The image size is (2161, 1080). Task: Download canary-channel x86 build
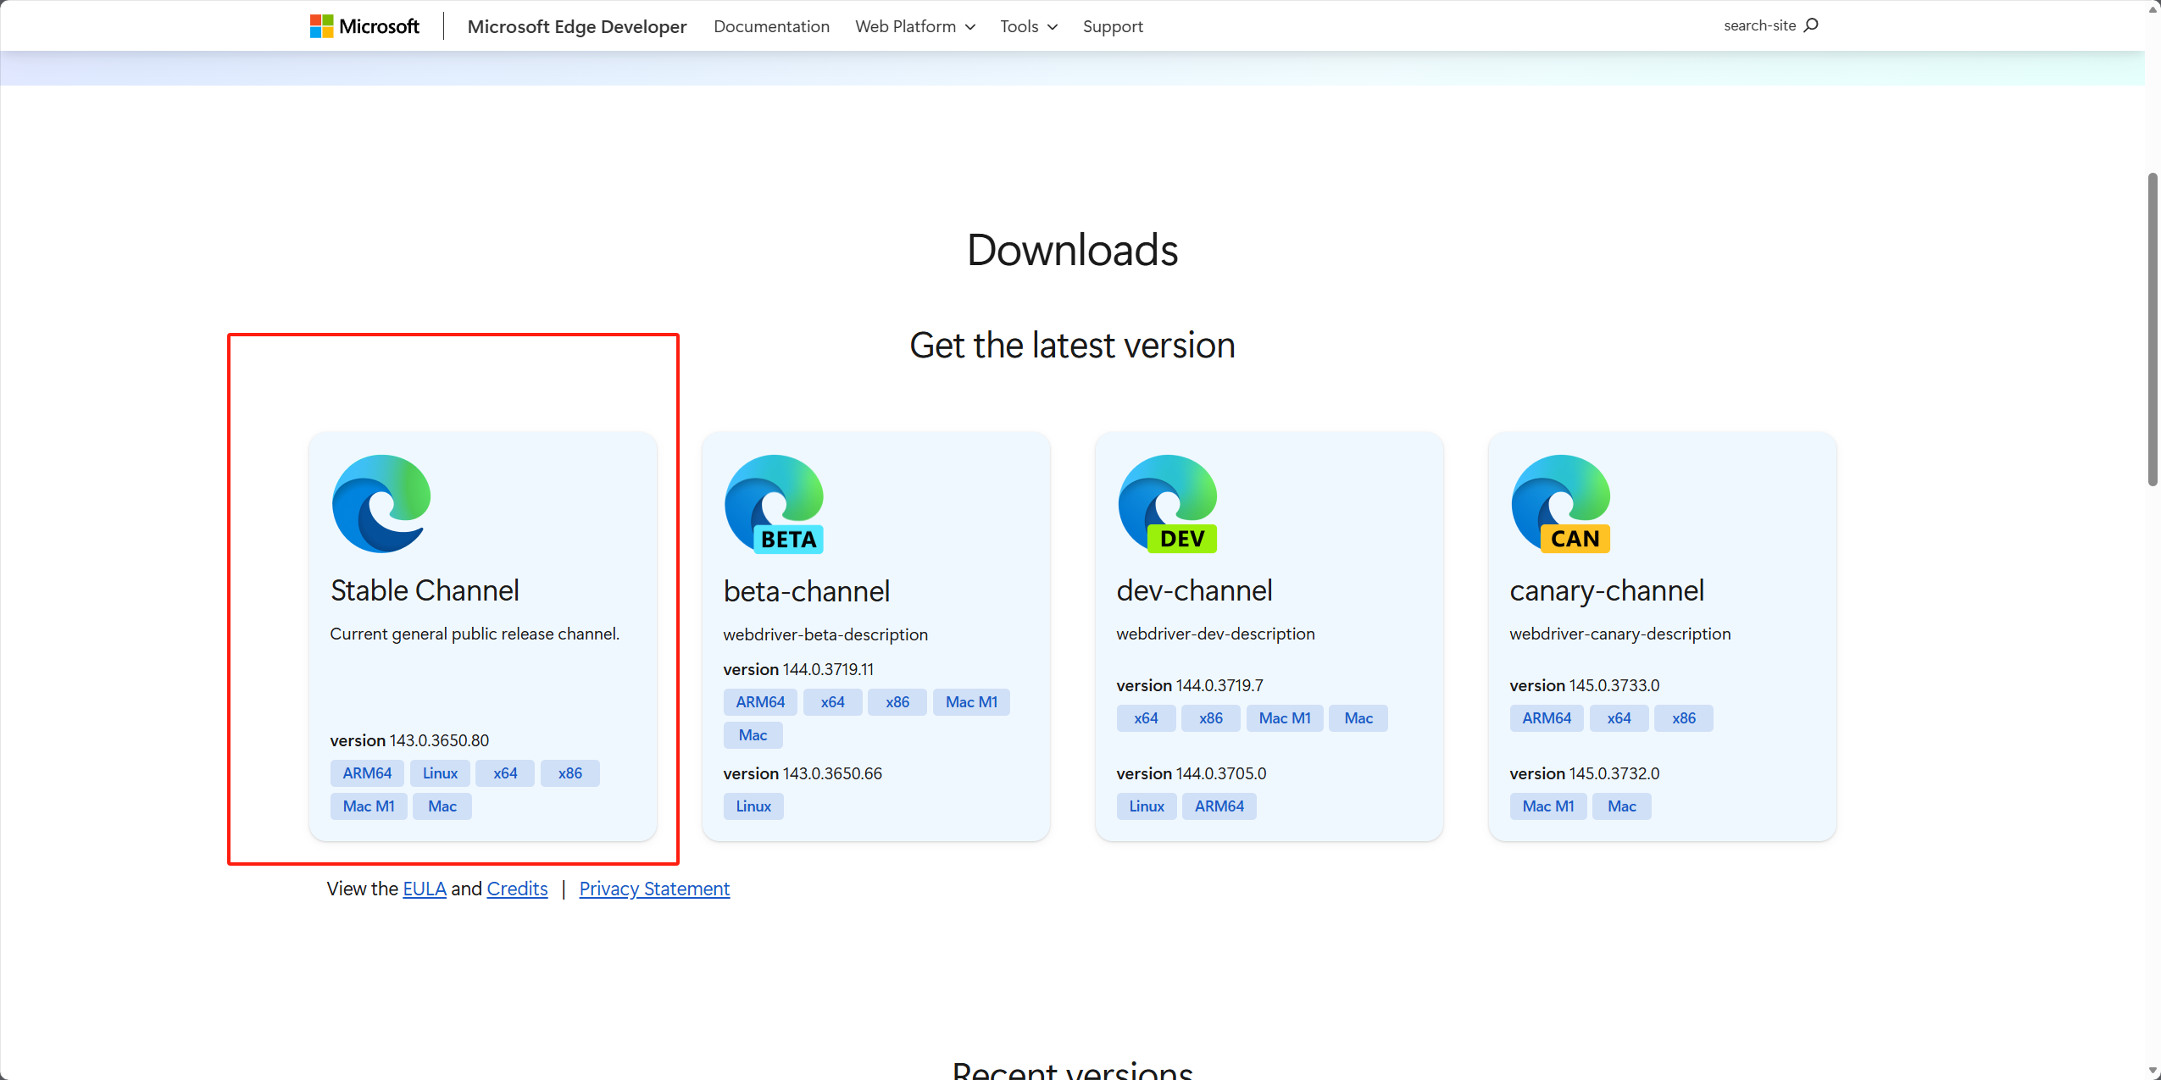coord(1682,717)
